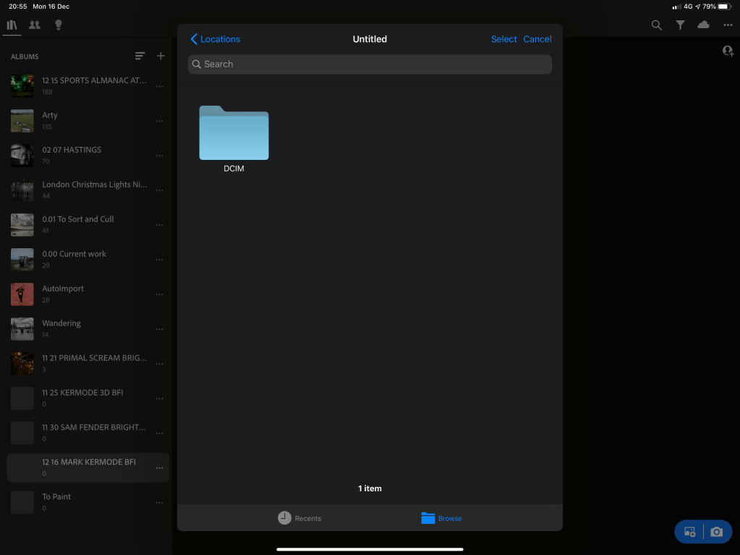
Task: Tap the search magnifier in top toolbar
Action: click(657, 25)
